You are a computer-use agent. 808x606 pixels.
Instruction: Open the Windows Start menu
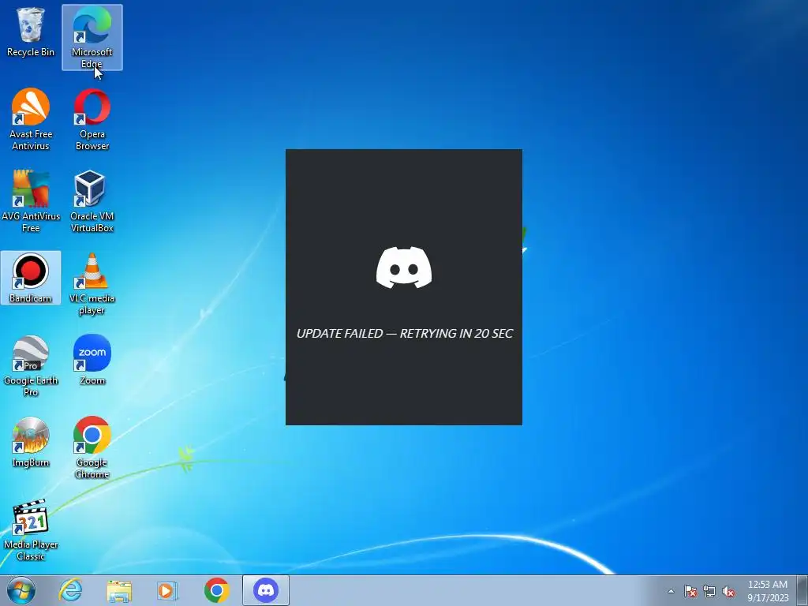tap(21, 590)
